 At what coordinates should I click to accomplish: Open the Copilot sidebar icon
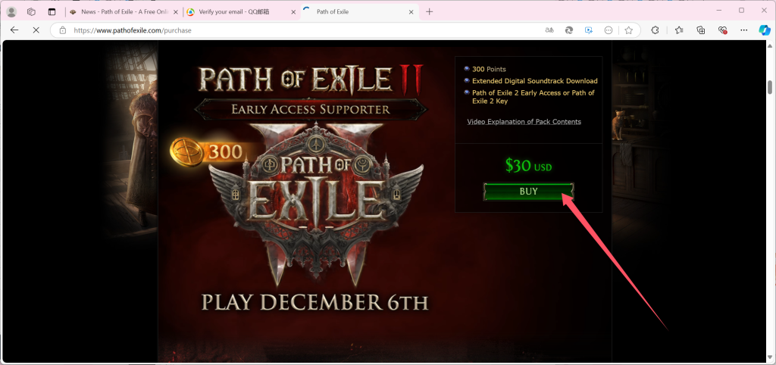tap(765, 30)
